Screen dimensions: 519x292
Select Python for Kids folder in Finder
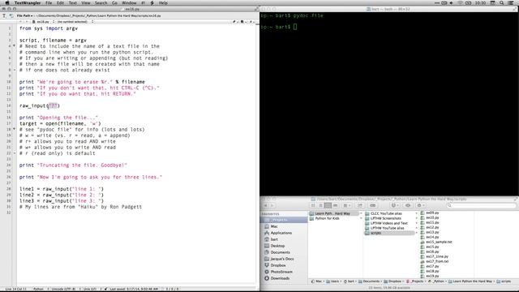335,218
